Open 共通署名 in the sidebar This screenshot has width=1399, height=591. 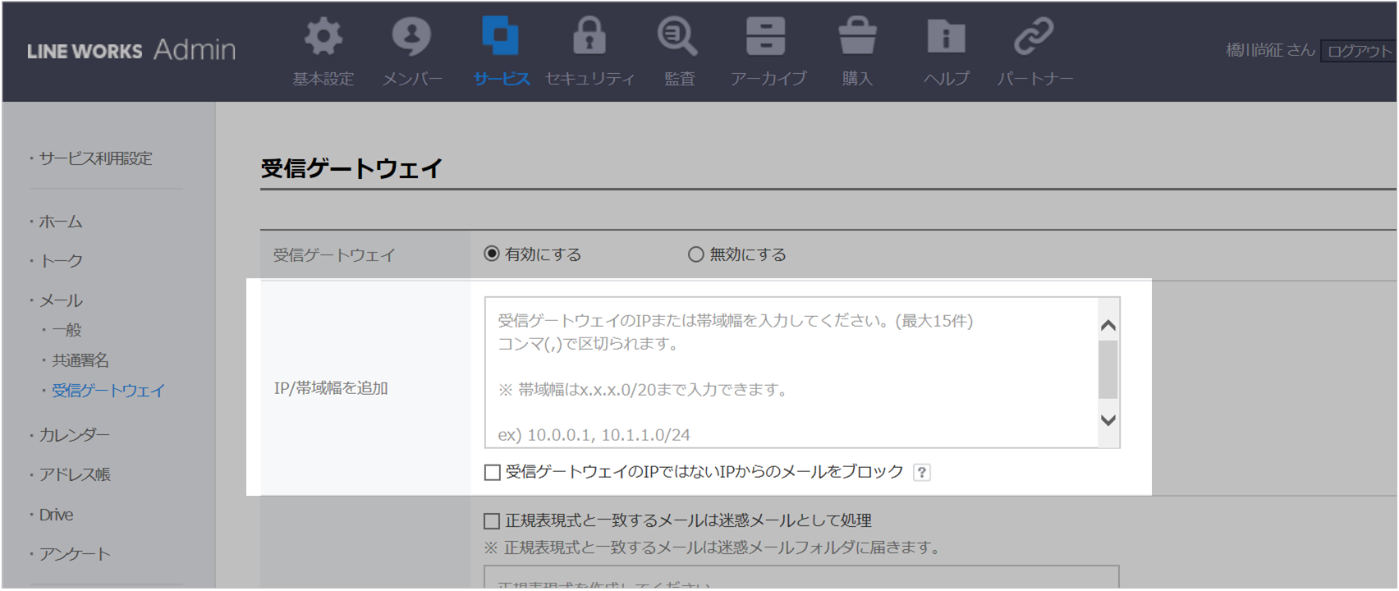(80, 360)
